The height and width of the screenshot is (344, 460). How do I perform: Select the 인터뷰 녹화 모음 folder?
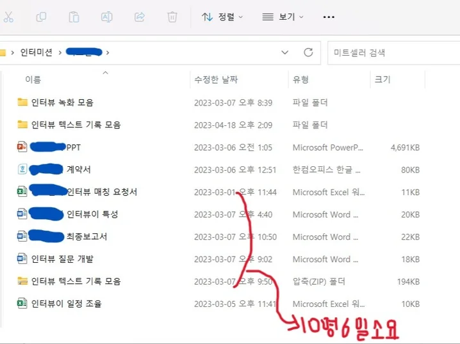click(x=63, y=102)
